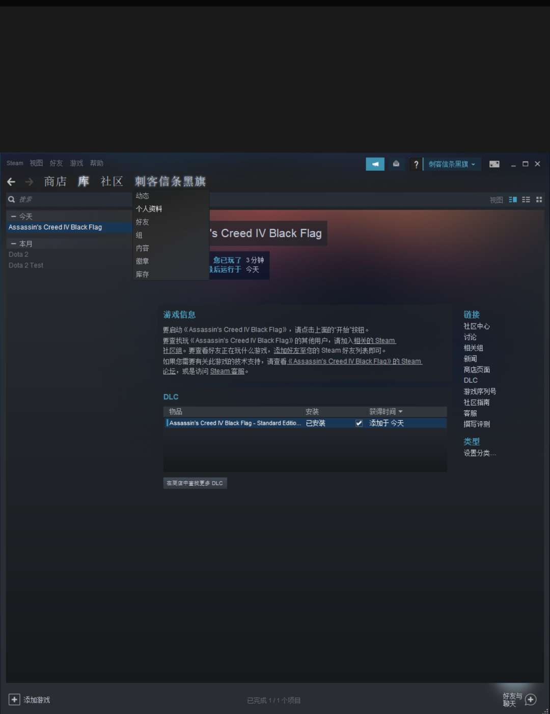Screen dimensions: 550x714
Task: Go forward with the right arrow
Action: (29, 182)
